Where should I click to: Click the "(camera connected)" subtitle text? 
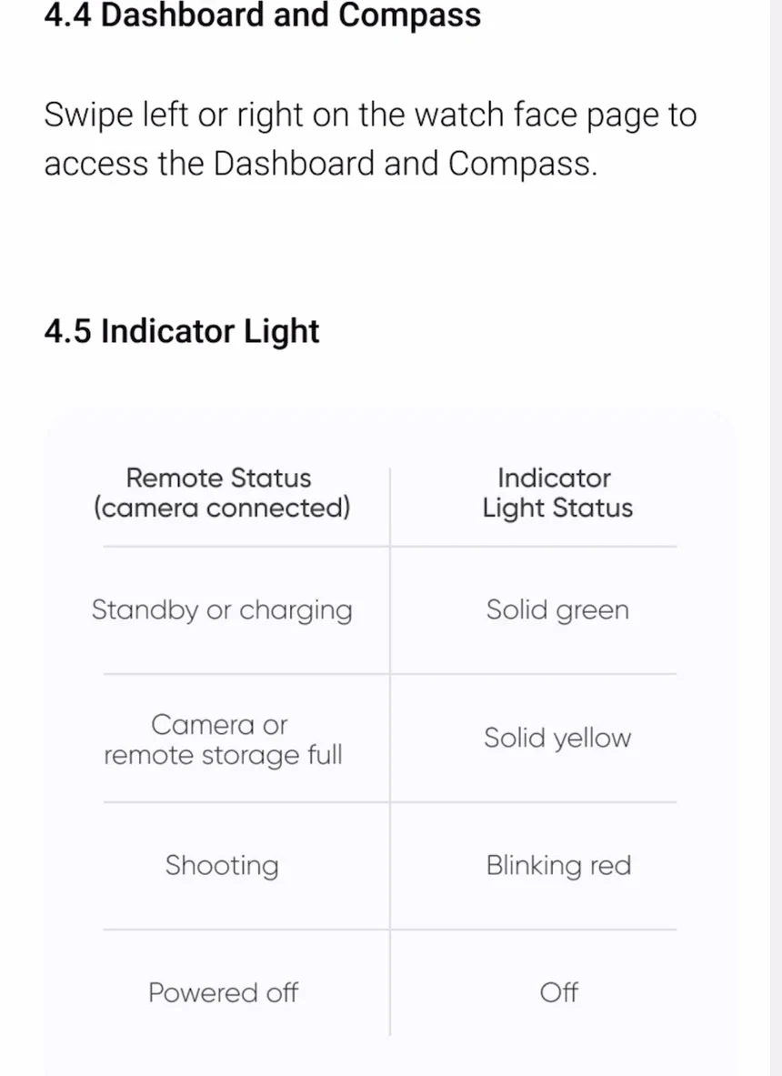221,508
